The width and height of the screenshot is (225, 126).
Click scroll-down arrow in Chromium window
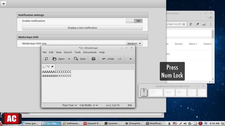[213, 79]
